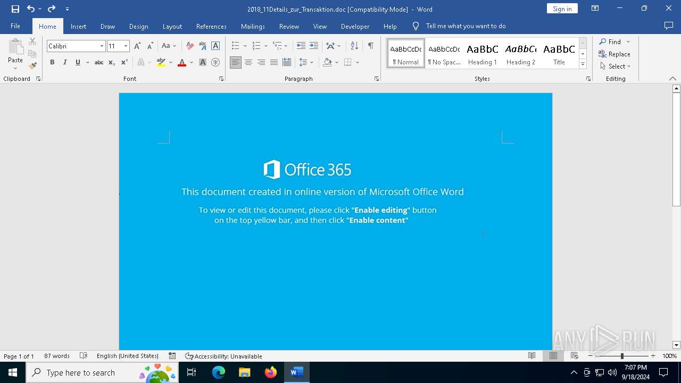Click the Accessibility: Unavailable status

(x=223, y=356)
